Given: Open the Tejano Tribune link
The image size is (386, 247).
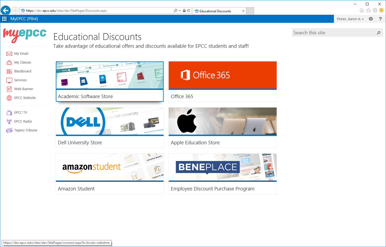Looking at the screenshot, I should [x=26, y=130].
